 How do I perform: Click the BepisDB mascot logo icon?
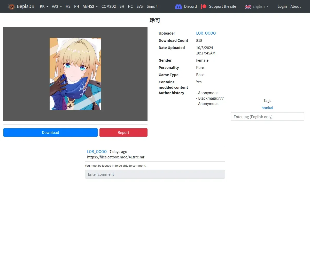coord(11,6)
